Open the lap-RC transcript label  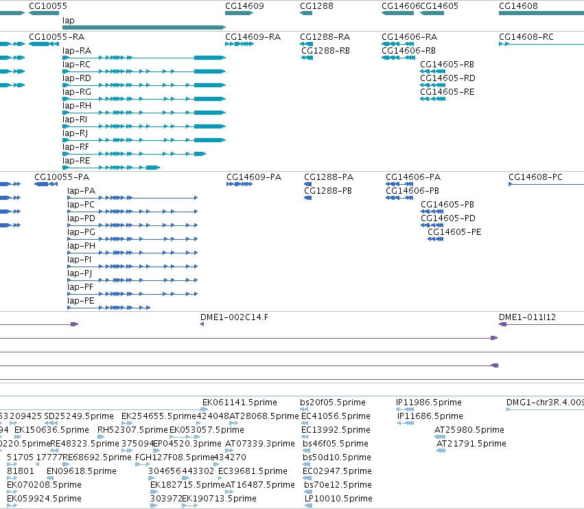76,65
